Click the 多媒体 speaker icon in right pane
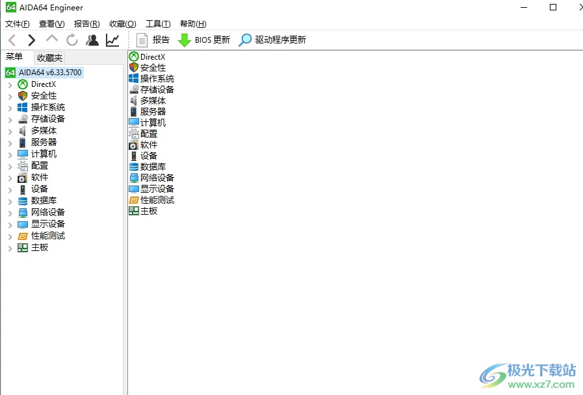The image size is (583, 395). [134, 101]
